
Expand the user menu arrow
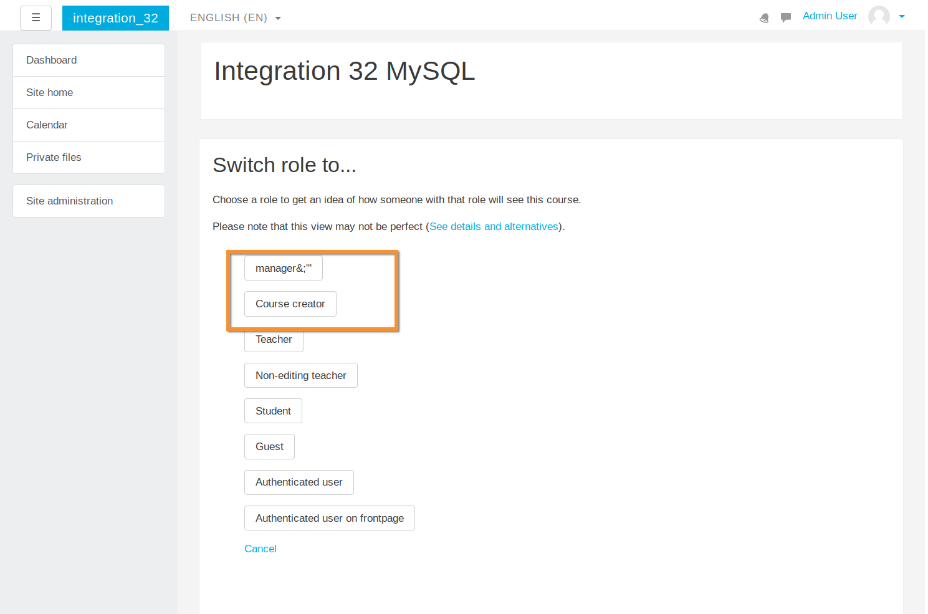(x=902, y=17)
